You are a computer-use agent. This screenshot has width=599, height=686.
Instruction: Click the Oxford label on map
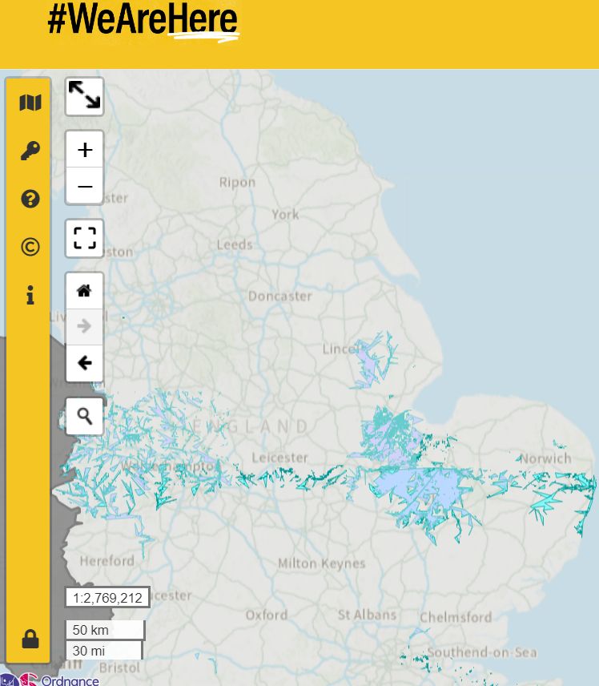[x=267, y=615]
